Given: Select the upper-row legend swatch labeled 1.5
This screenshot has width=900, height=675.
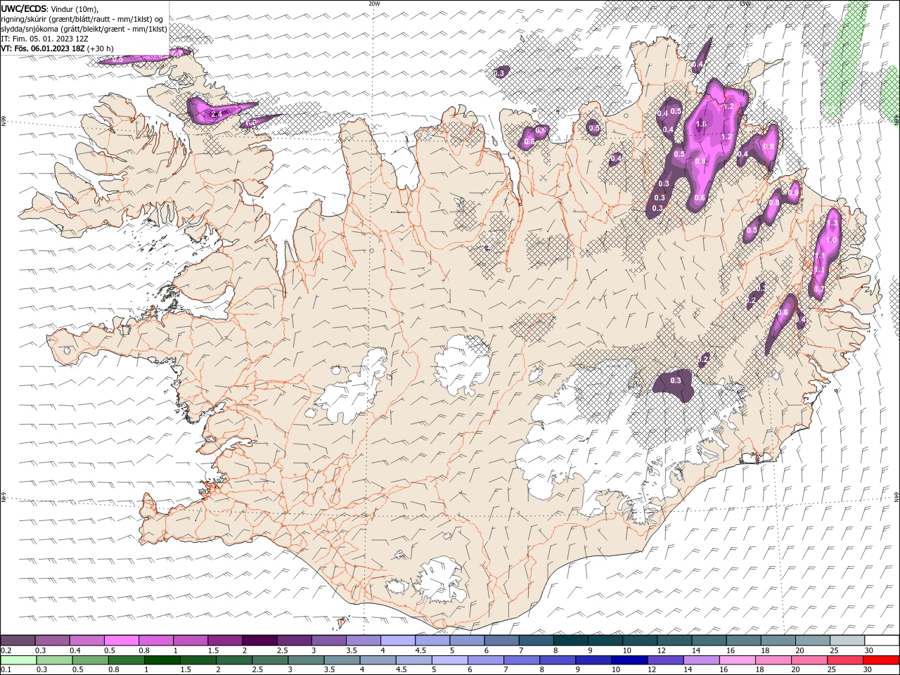Looking at the screenshot, I should coord(225,641).
